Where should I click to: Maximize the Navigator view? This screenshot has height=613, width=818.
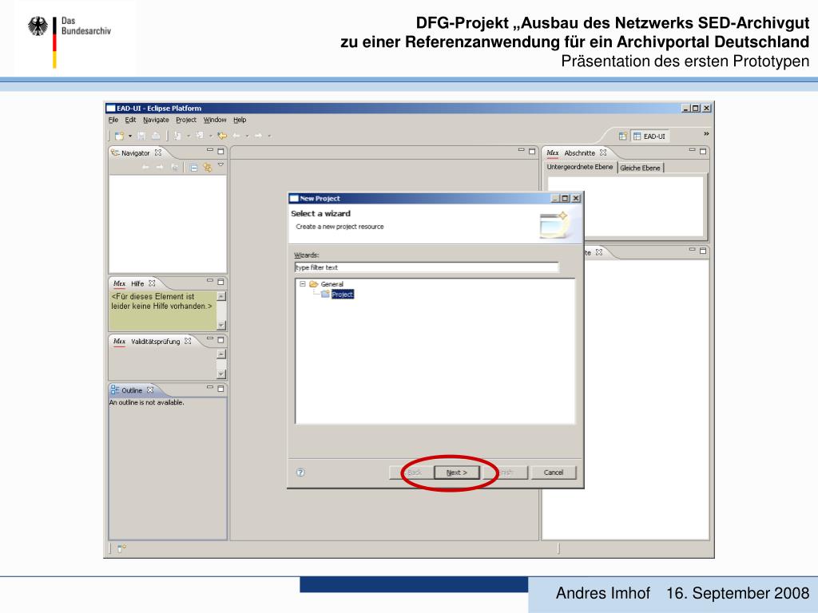[220, 151]
